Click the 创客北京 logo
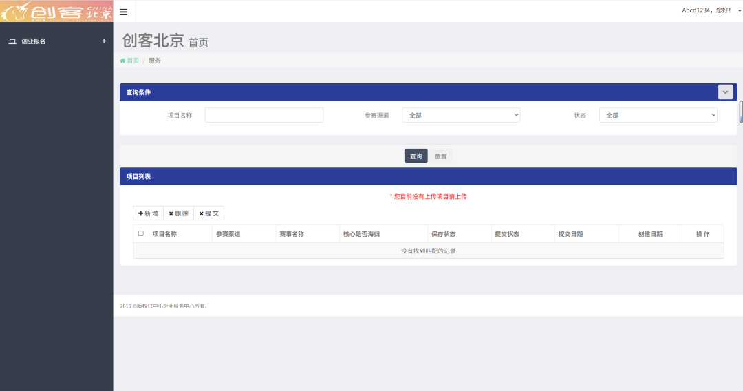Viewport: 743px width, 391px height. click(56, 11)
